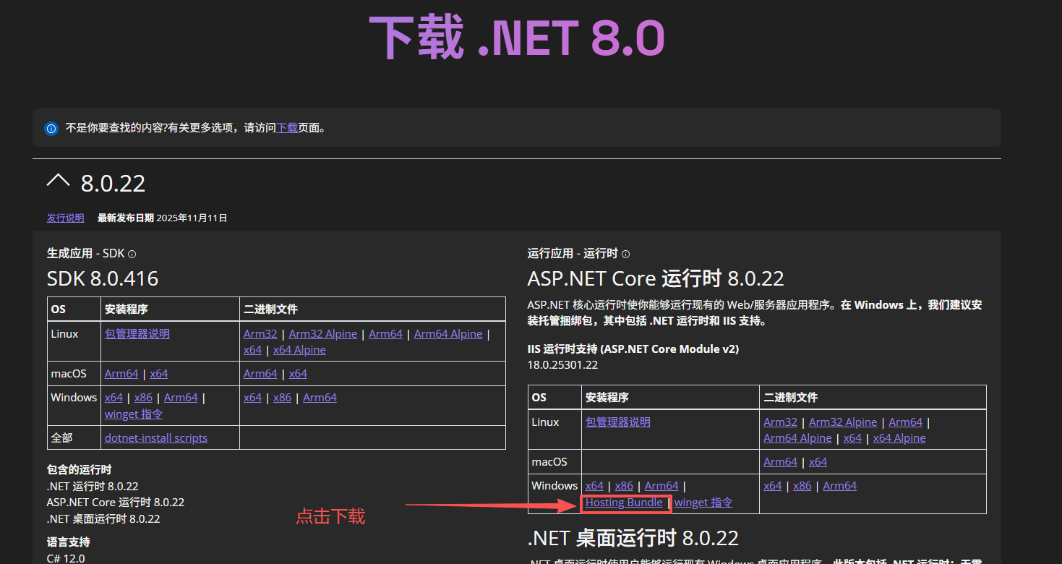Click the info icon beside 运行应用 - 运行时
Screen dimensions: 1062x564
(x=625, y=255)
